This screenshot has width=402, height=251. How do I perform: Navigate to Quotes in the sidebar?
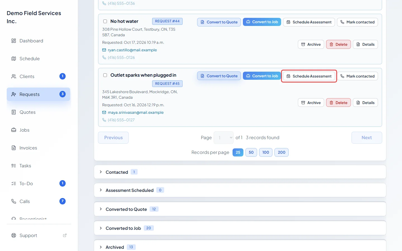[38, 112]
